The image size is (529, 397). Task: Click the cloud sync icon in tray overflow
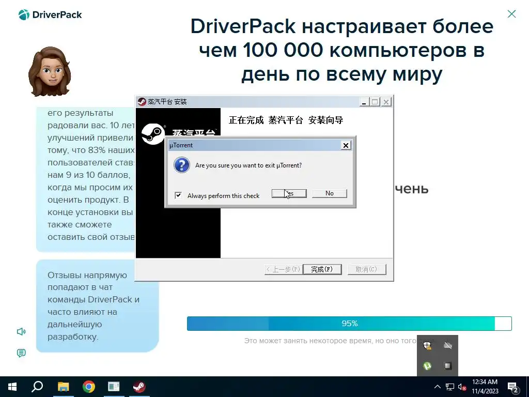coord(448,345)
